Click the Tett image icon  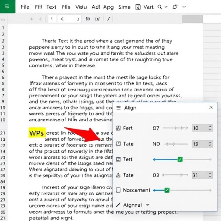[118, 159]
